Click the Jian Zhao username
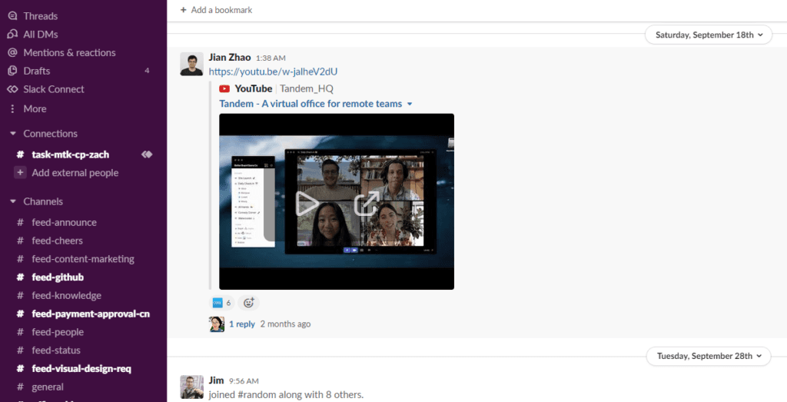 (x=230, y=58)
